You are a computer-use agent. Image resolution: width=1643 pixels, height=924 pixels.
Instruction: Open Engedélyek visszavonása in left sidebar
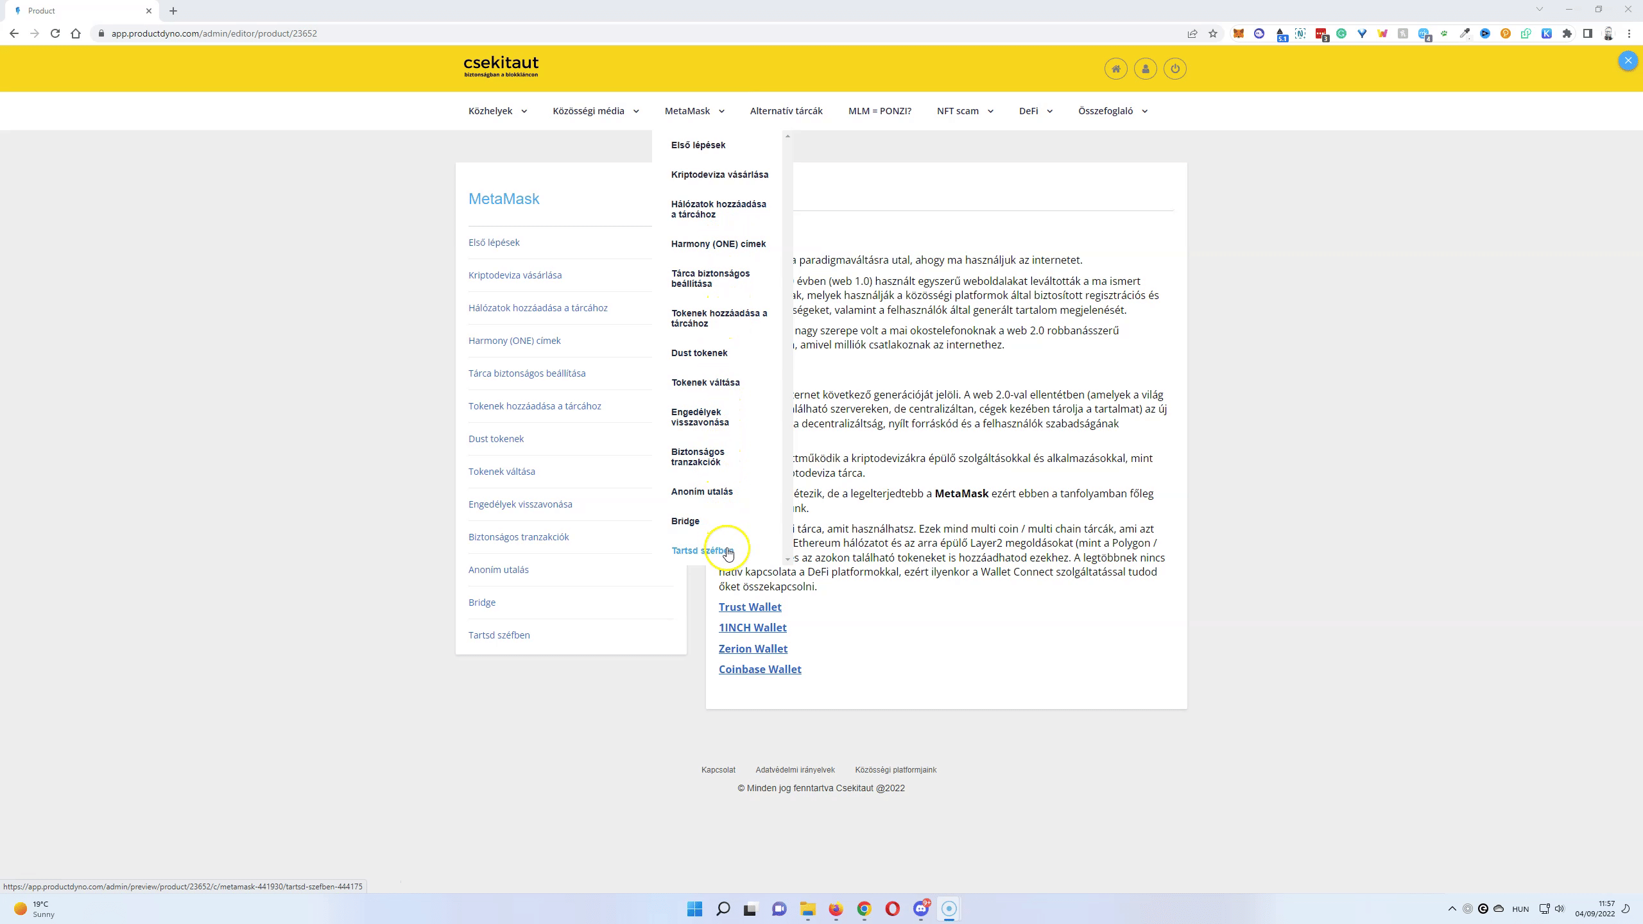520,504
